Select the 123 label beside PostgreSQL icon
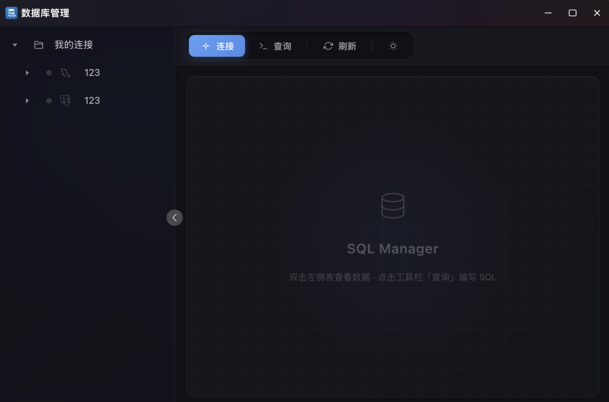The height and width of the screenshot is (402, 609). (x=92, y=100)
